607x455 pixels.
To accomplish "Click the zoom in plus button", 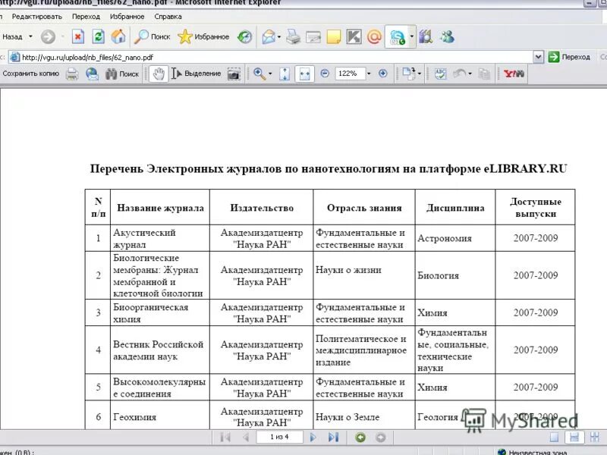I will (x=383, y=74).
